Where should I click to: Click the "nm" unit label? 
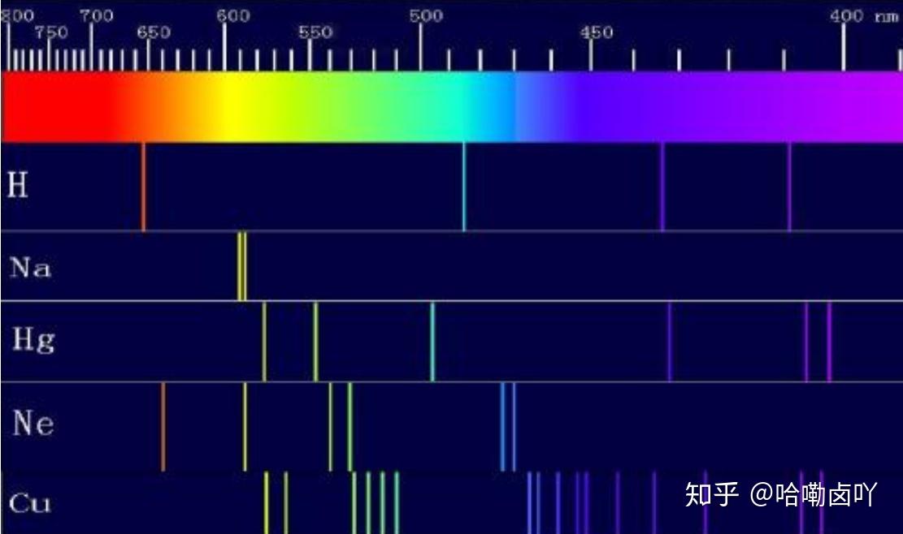coord(886,17)
